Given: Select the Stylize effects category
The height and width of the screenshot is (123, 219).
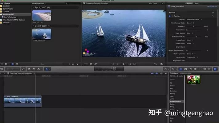Looking at the screenshot, I should click(172, 104).
